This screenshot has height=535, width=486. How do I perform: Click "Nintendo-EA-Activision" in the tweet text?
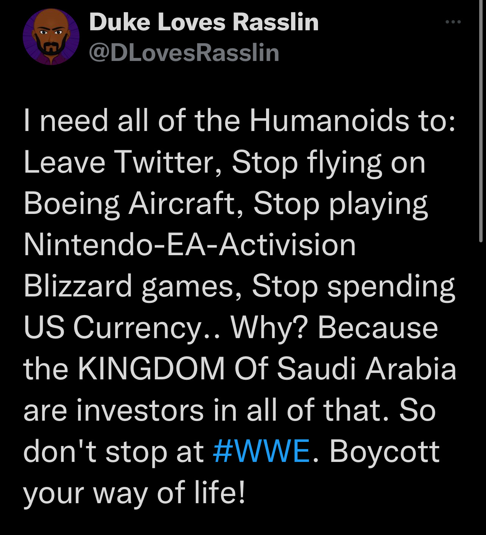tap(190, 245)
